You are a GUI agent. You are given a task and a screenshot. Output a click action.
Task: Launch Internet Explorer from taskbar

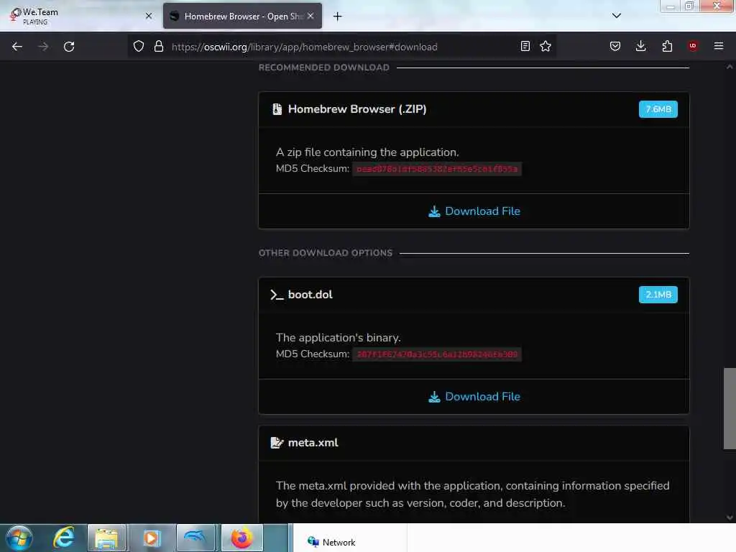coord(64,538)
